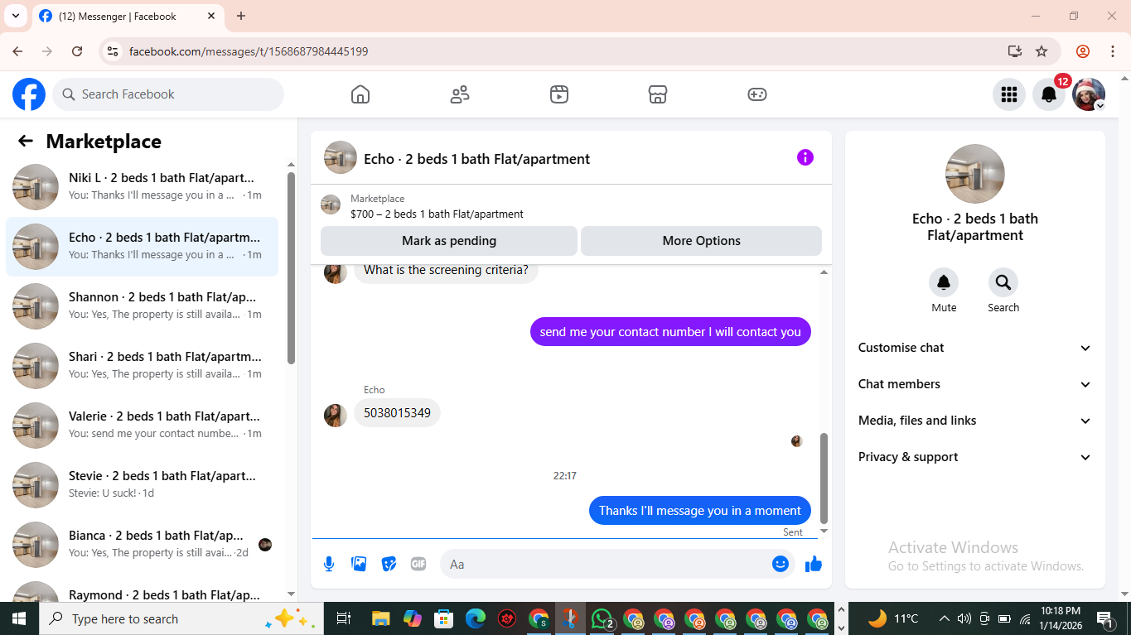Image resolution: width=1131 pixels, height=635 pixels.
Task: Open the purple conversation information icon
Action: coord(805,157)
